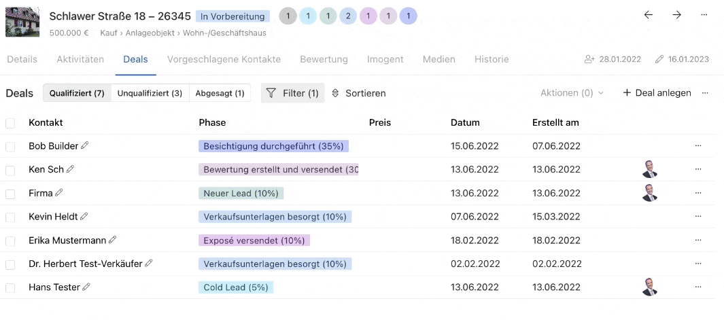This screenshot has height=320, width=724.
Task: Go to previous property with left arrow
Action: [648, 15]
